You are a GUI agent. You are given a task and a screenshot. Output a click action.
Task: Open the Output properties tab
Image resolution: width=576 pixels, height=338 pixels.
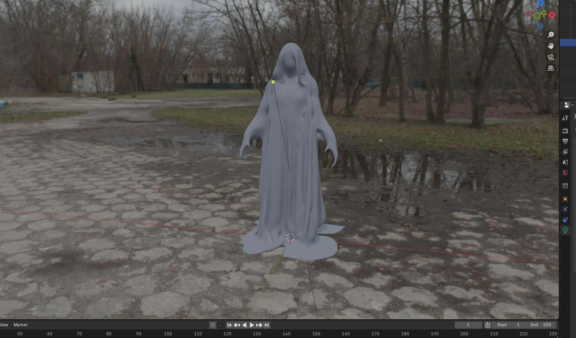pyautogui.click(x=565, y=141)
